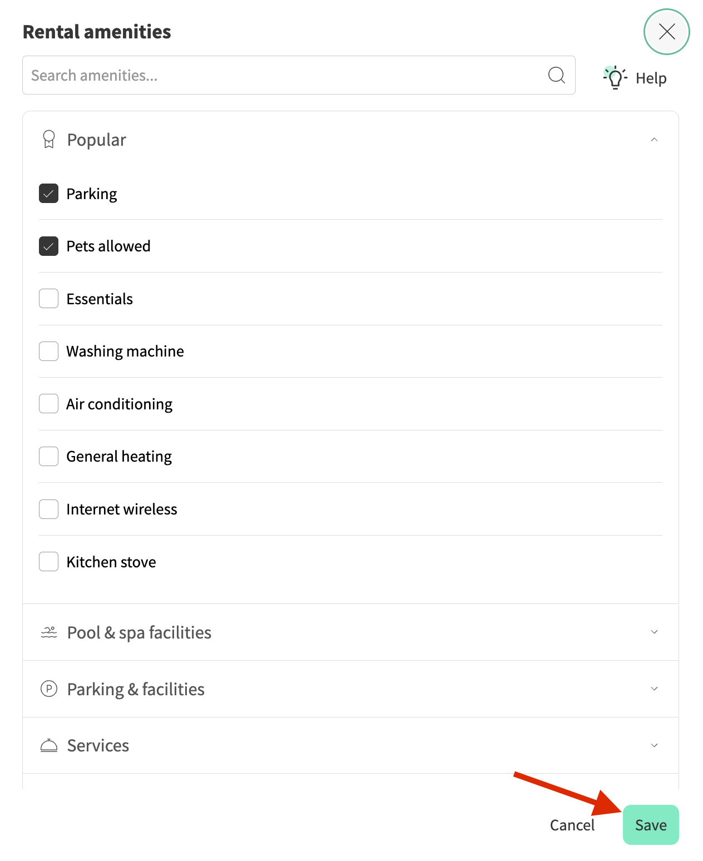Viewport: 703px width, 861px height.
Task: Click the Parking & facilities P icon
Action: click(49, 689)
